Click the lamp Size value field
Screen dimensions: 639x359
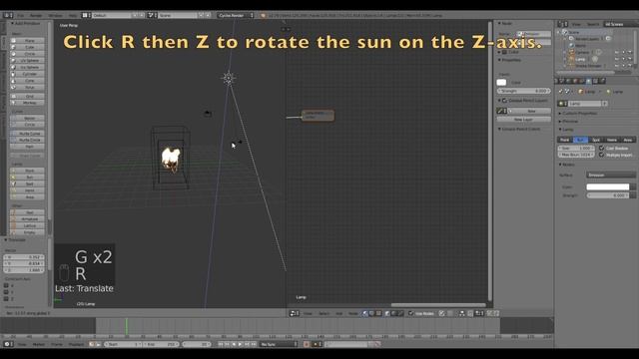pos(576,149)
